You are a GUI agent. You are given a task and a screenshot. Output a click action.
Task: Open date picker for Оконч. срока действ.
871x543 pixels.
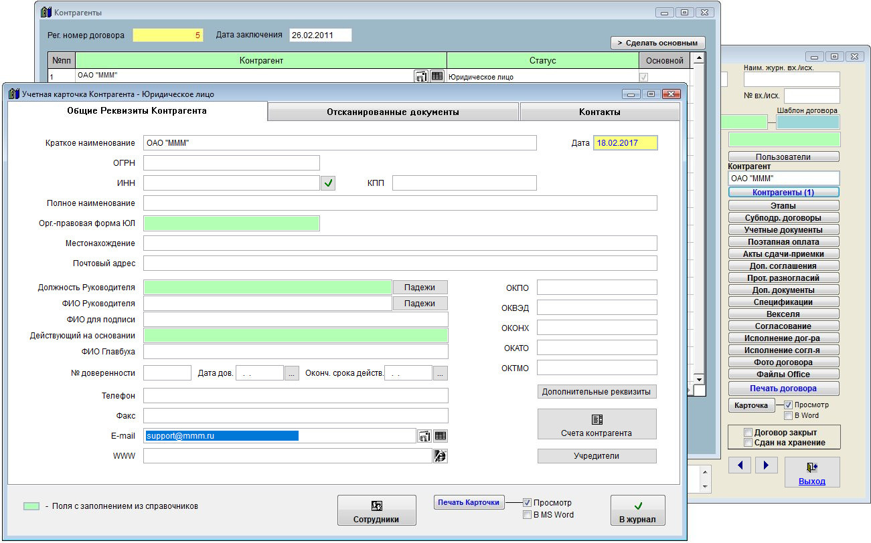tap(440, 373)
